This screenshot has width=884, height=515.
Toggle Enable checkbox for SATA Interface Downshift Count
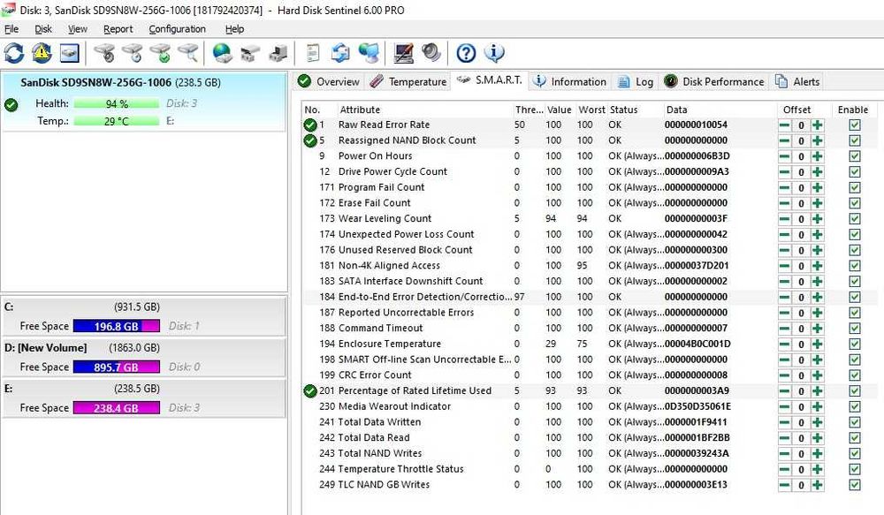(855, 282)
